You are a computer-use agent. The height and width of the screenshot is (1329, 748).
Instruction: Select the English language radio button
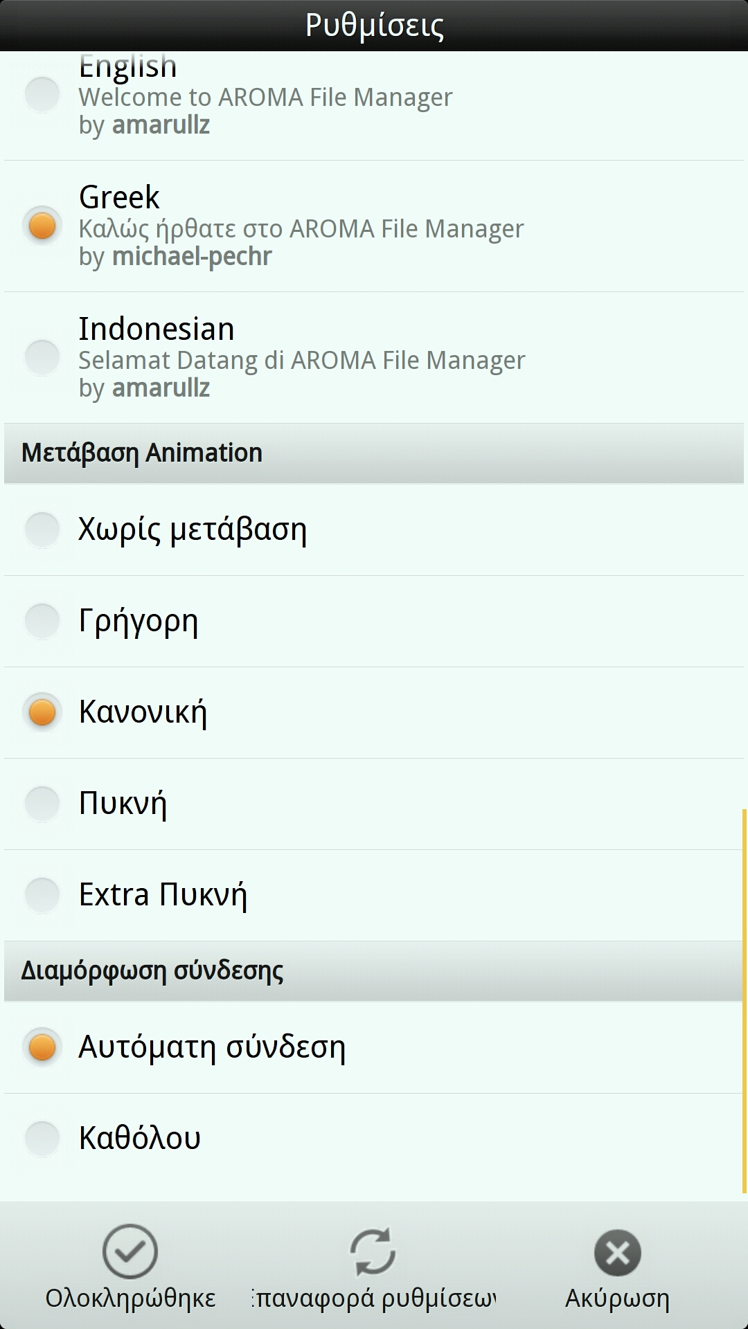click(42, 95)
